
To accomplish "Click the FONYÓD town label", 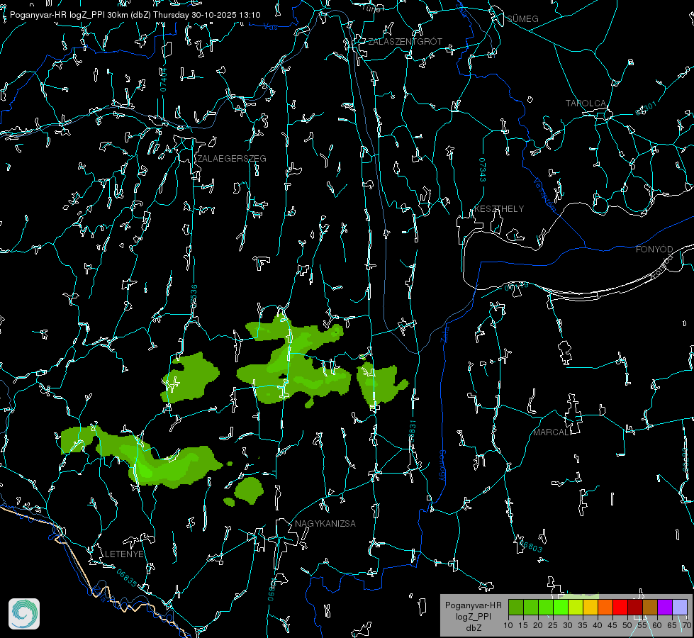I will (x=654, y=250).
